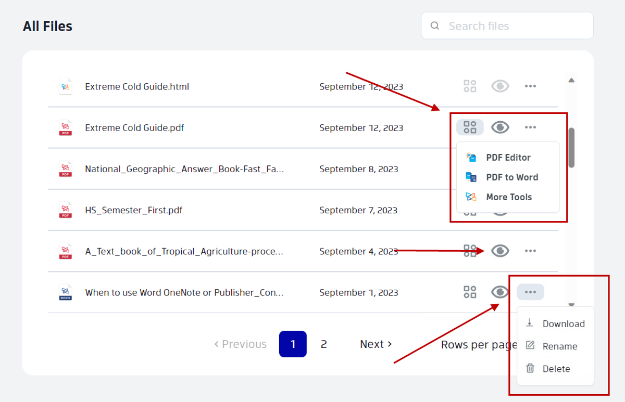The height and width of the screenshot is (402, 625).
Task: Click the search magnifier icon
Action: click(434, 25)
